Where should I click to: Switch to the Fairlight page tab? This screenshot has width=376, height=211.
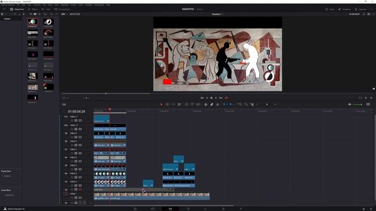[x=223, y=209]
